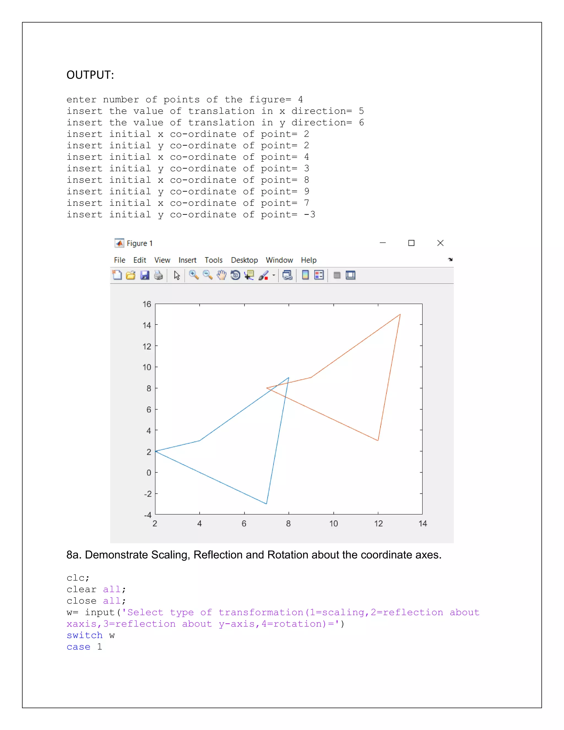The height and width of the screenshot is (730, 564).
Task: Open the Desktop menu
Action: [x=244, y=260]
